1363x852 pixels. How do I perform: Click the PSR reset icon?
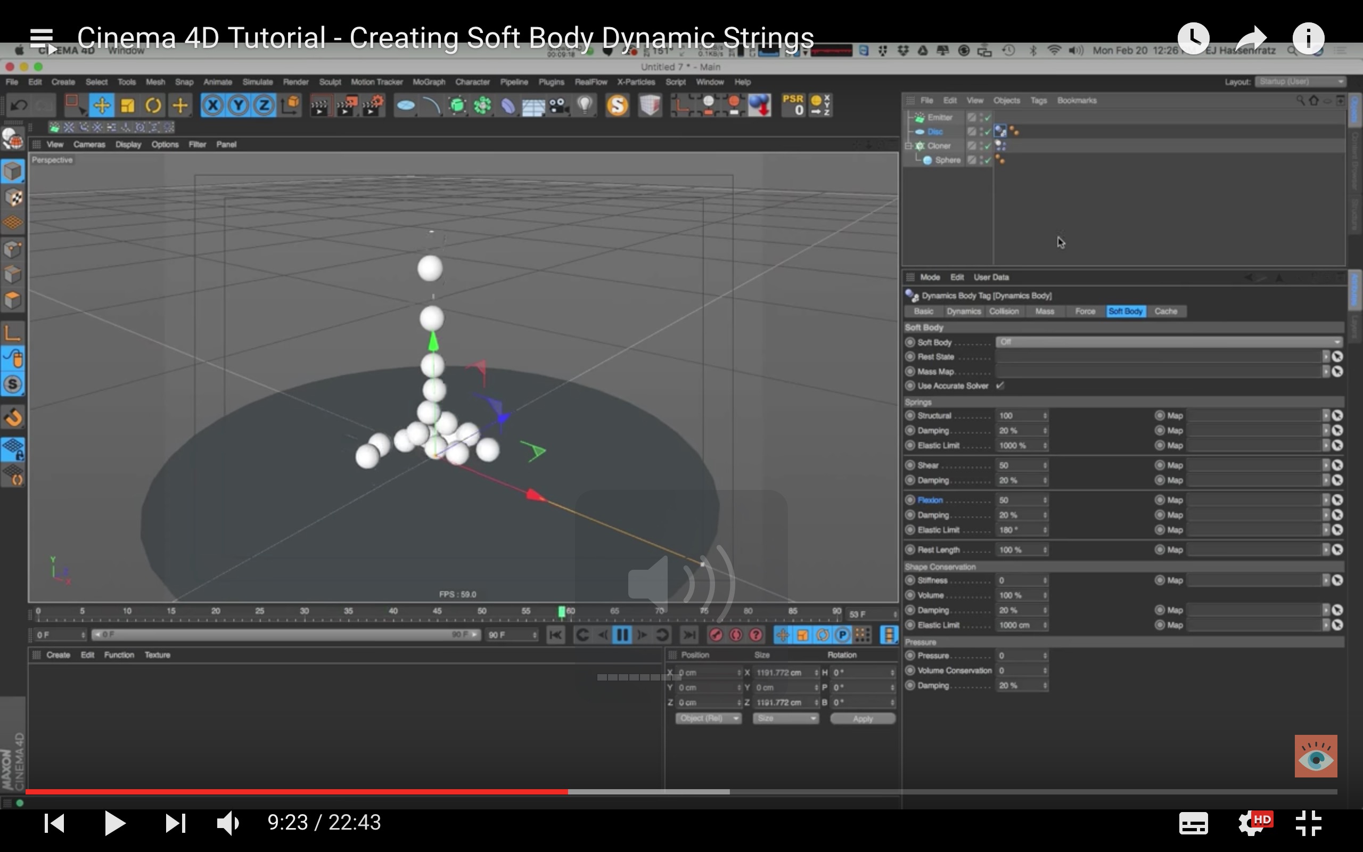794,105
